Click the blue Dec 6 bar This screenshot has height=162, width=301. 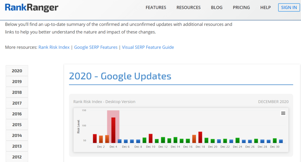pos(126,141)
